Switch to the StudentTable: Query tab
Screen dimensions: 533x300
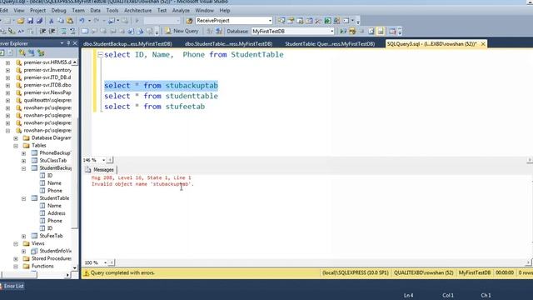(x=330, y=44)
